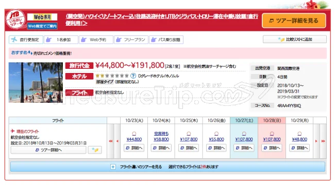Click the Web専用 badge

click(42, 17)
